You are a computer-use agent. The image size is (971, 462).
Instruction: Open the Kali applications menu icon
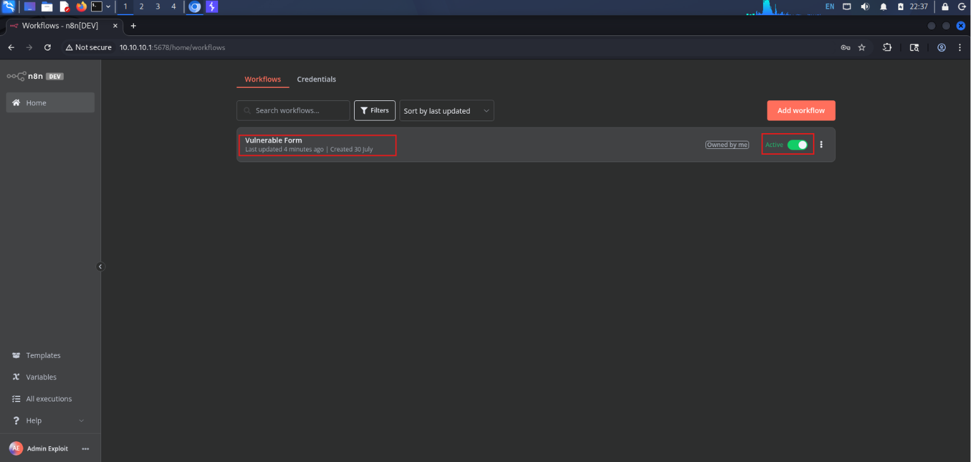8,7
